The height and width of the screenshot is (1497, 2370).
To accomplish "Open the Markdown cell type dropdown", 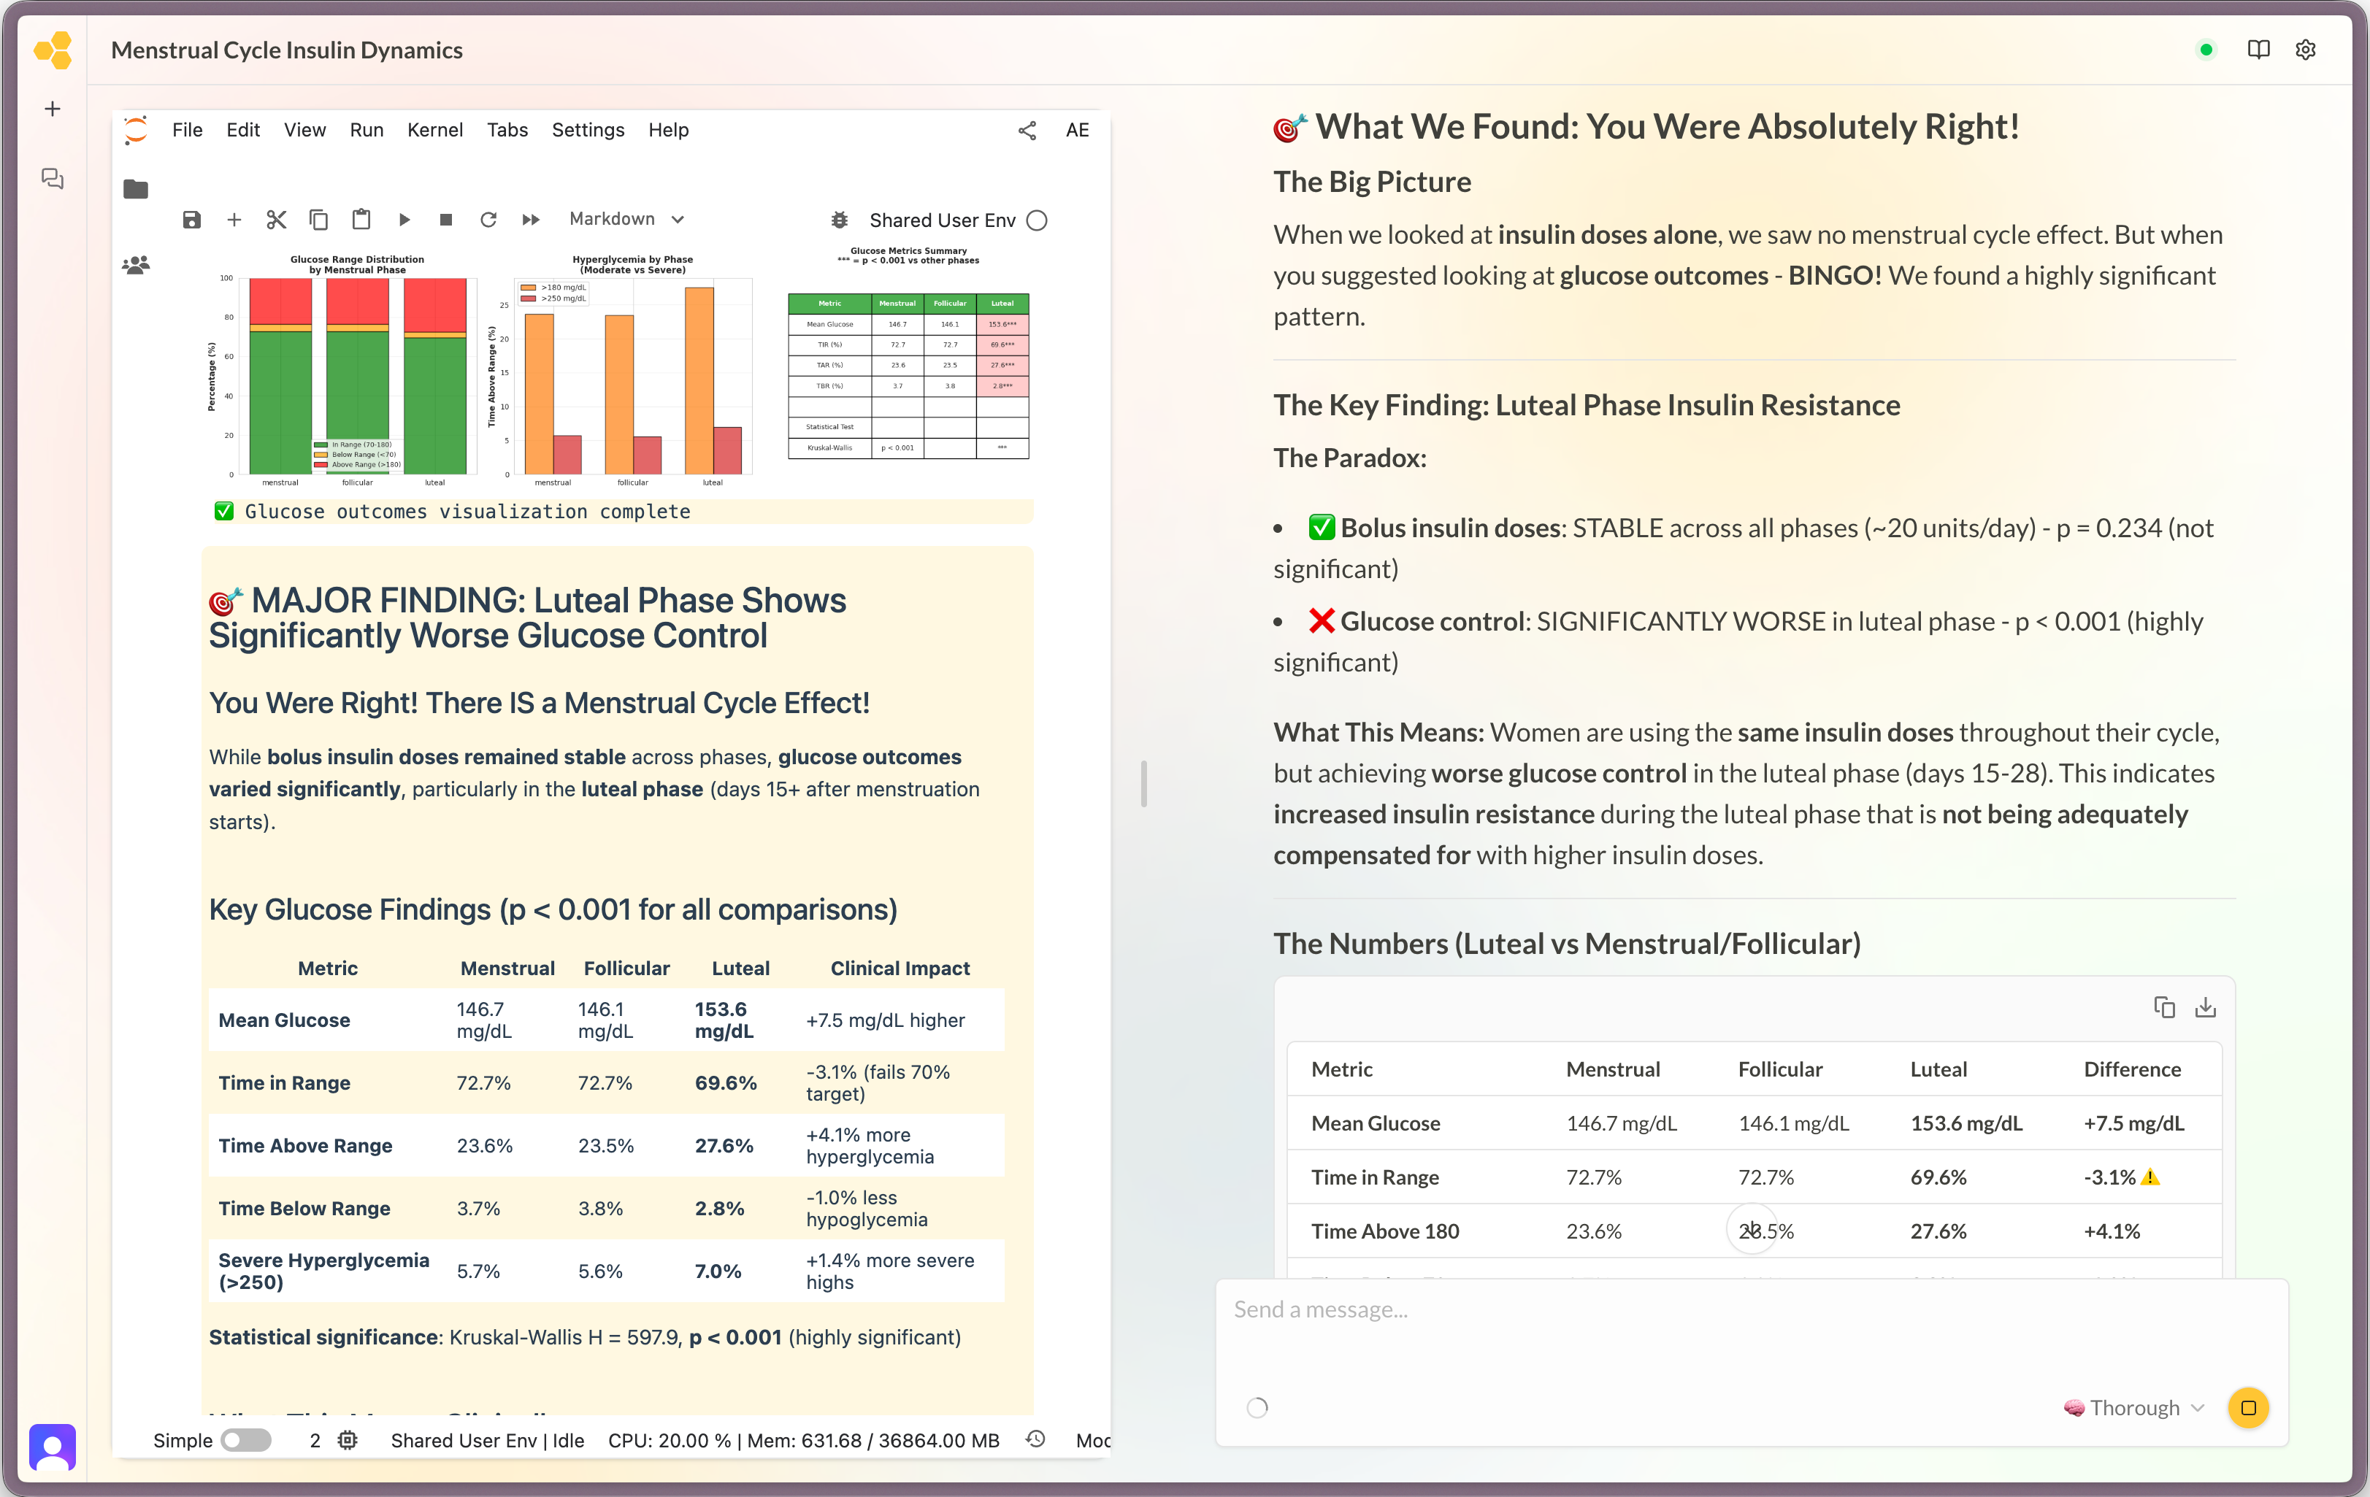I will pos(626,218).
